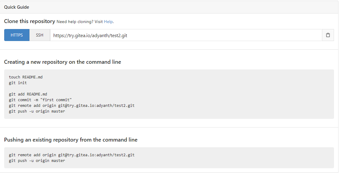Click the word 'master' in the last command
Viewport: 340px width, 173px height.
(x=58, y=161)
